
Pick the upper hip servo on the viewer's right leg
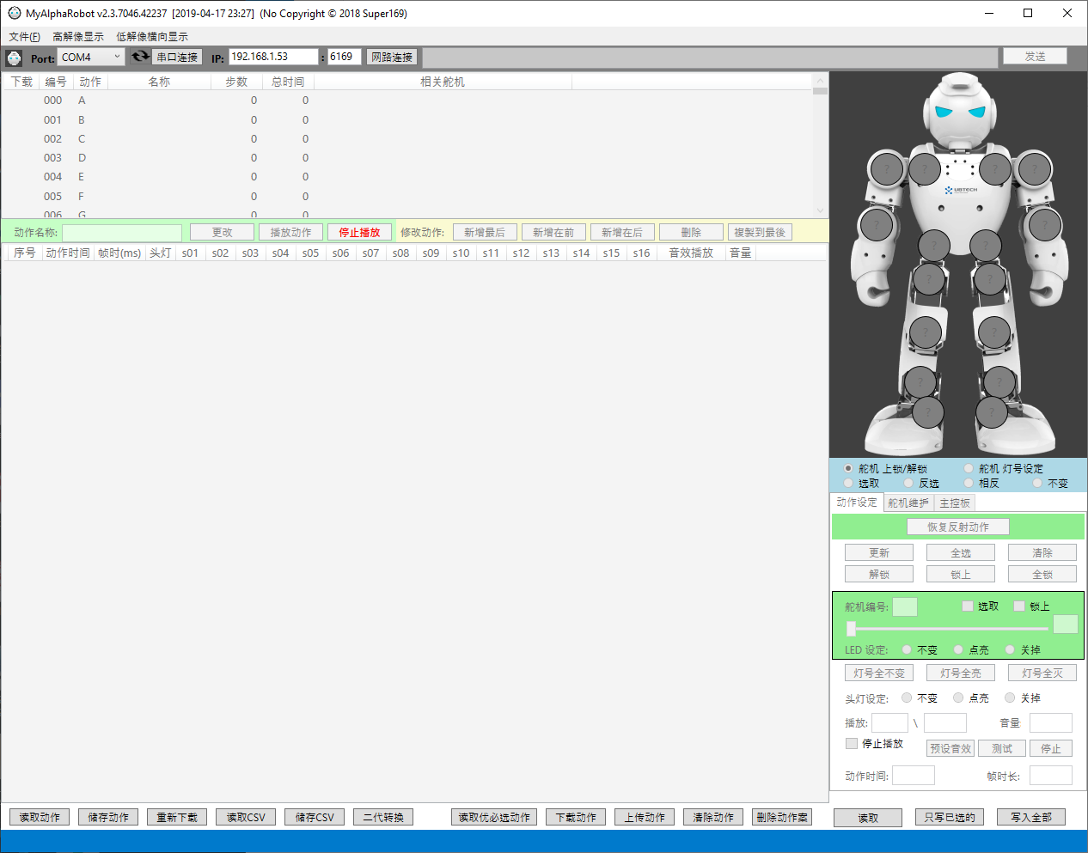986,246
